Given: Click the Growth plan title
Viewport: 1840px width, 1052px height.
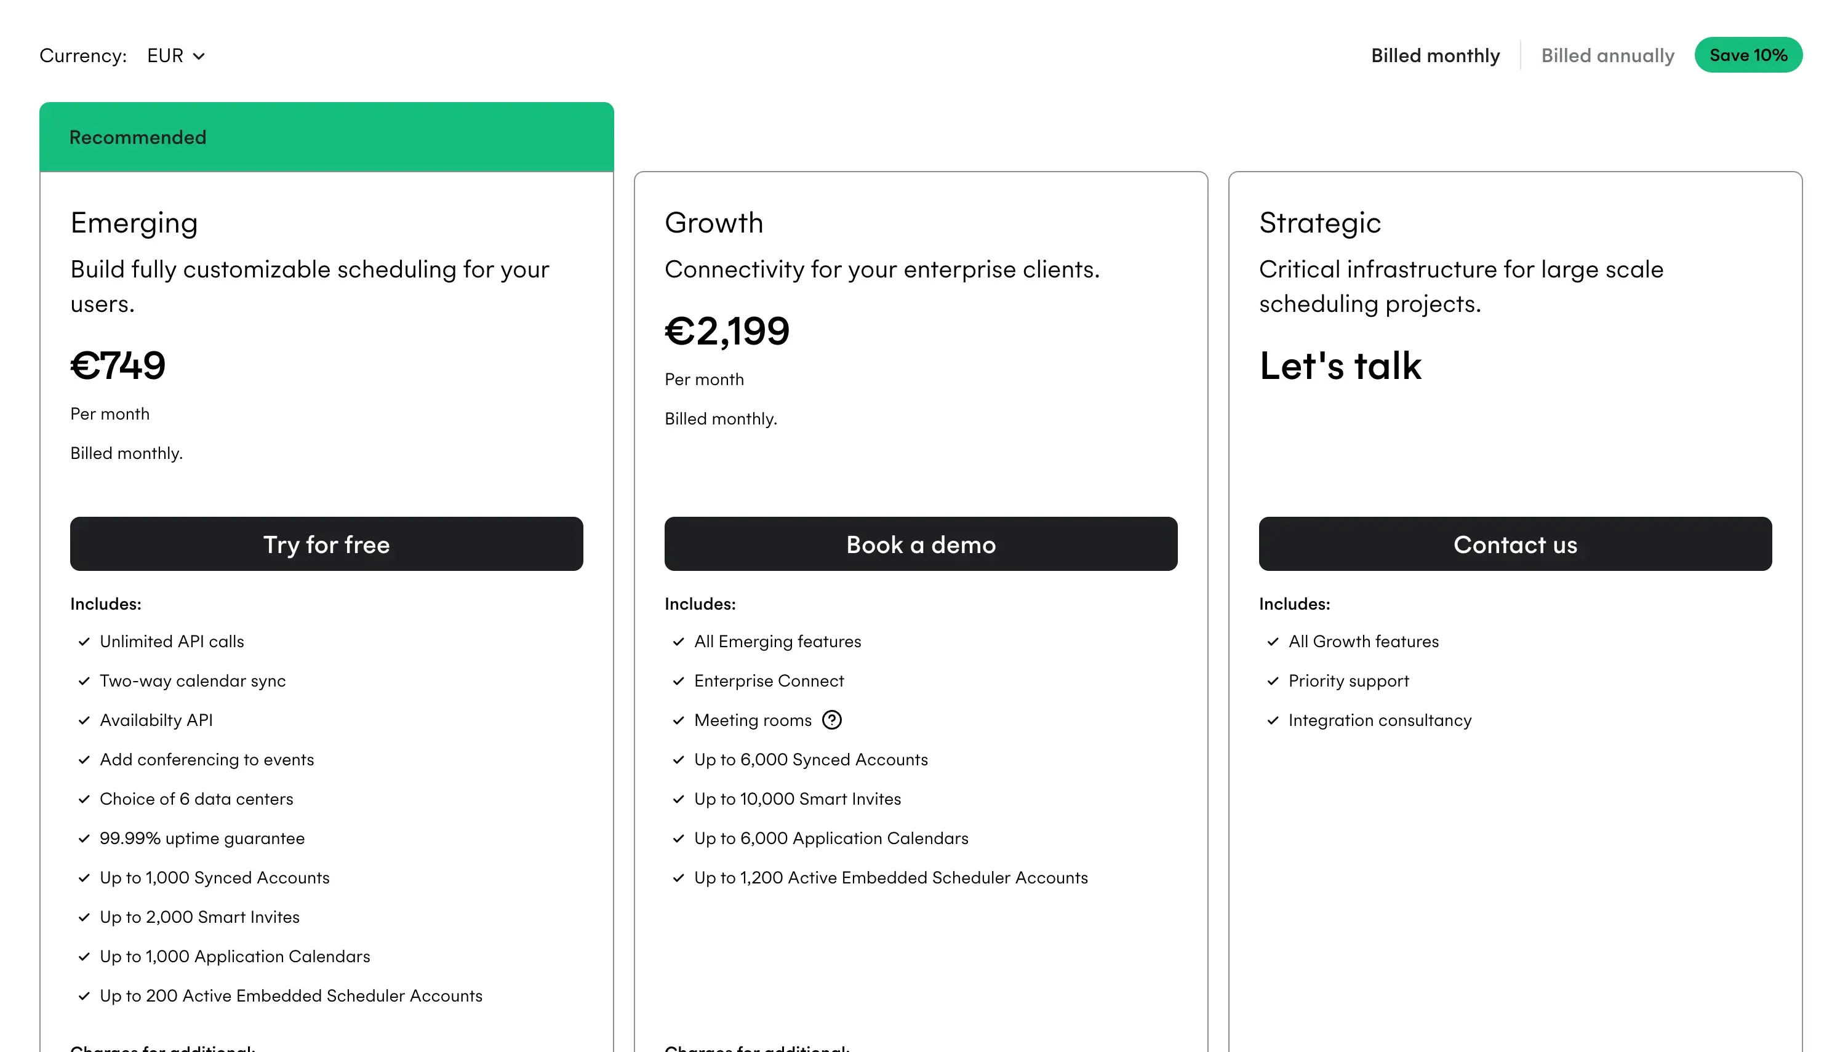Looking at the screenshot, I should (x=713, y=223).
